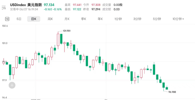195x100 pixels.
Task: Switch to the 年K yearly tab
Action: pos(100,19)
